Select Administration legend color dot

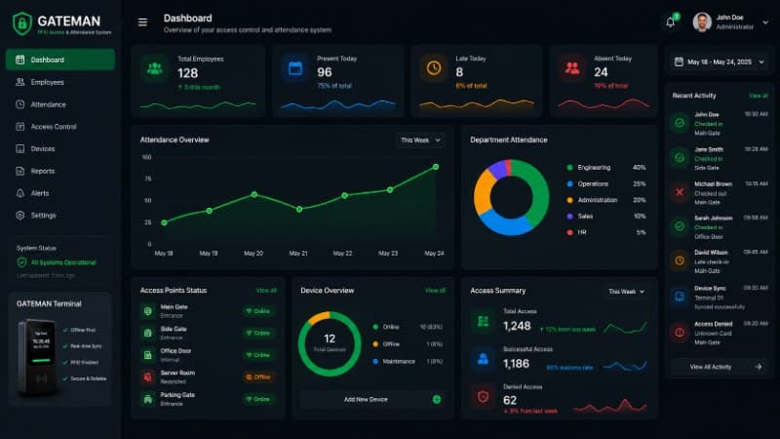[x=570, y=200]
